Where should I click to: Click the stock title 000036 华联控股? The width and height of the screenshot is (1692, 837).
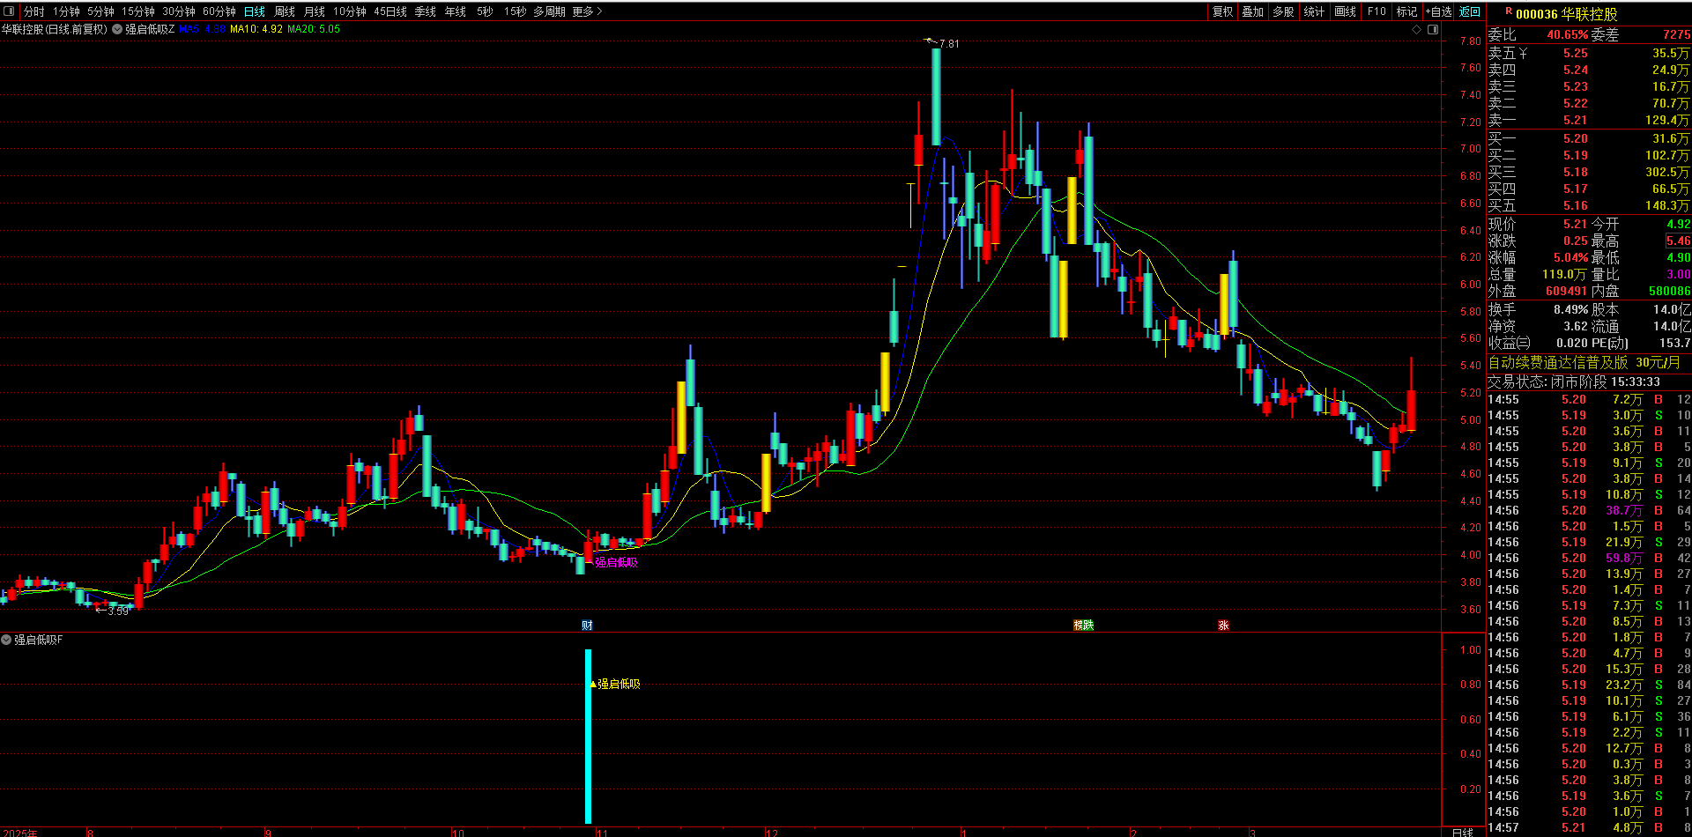[x=1566, y=14]
